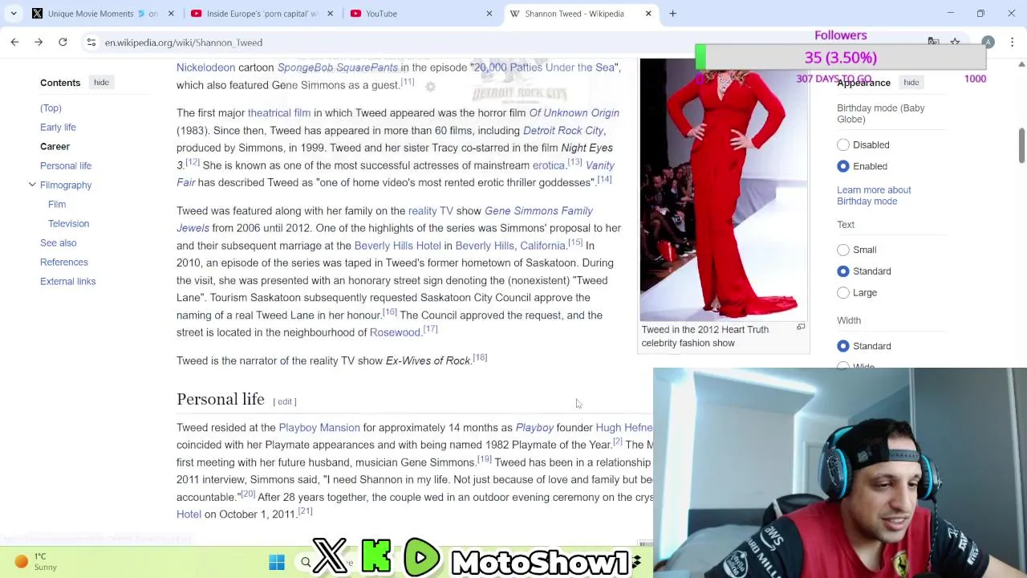Select Small text size
Image resolution: width=1027 pixels, height=578 pixels.
coord(843,250)
